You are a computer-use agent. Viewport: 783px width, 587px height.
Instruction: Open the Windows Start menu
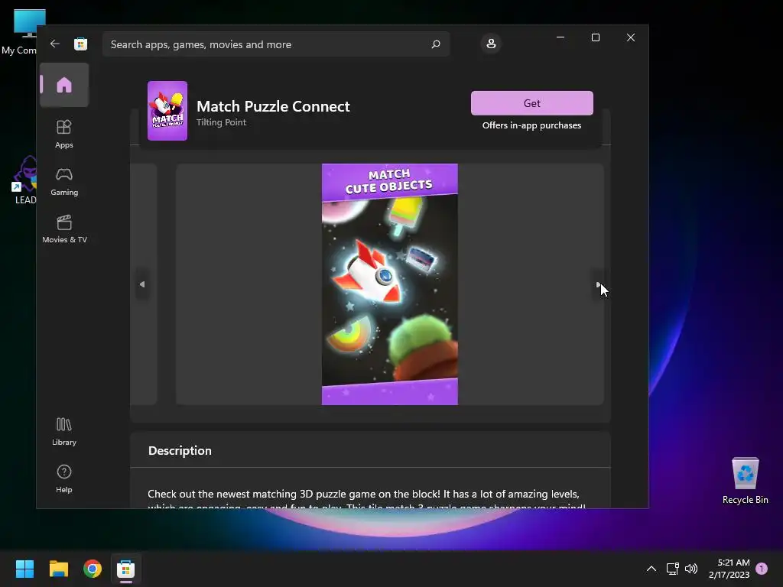[x=24, y=569]
